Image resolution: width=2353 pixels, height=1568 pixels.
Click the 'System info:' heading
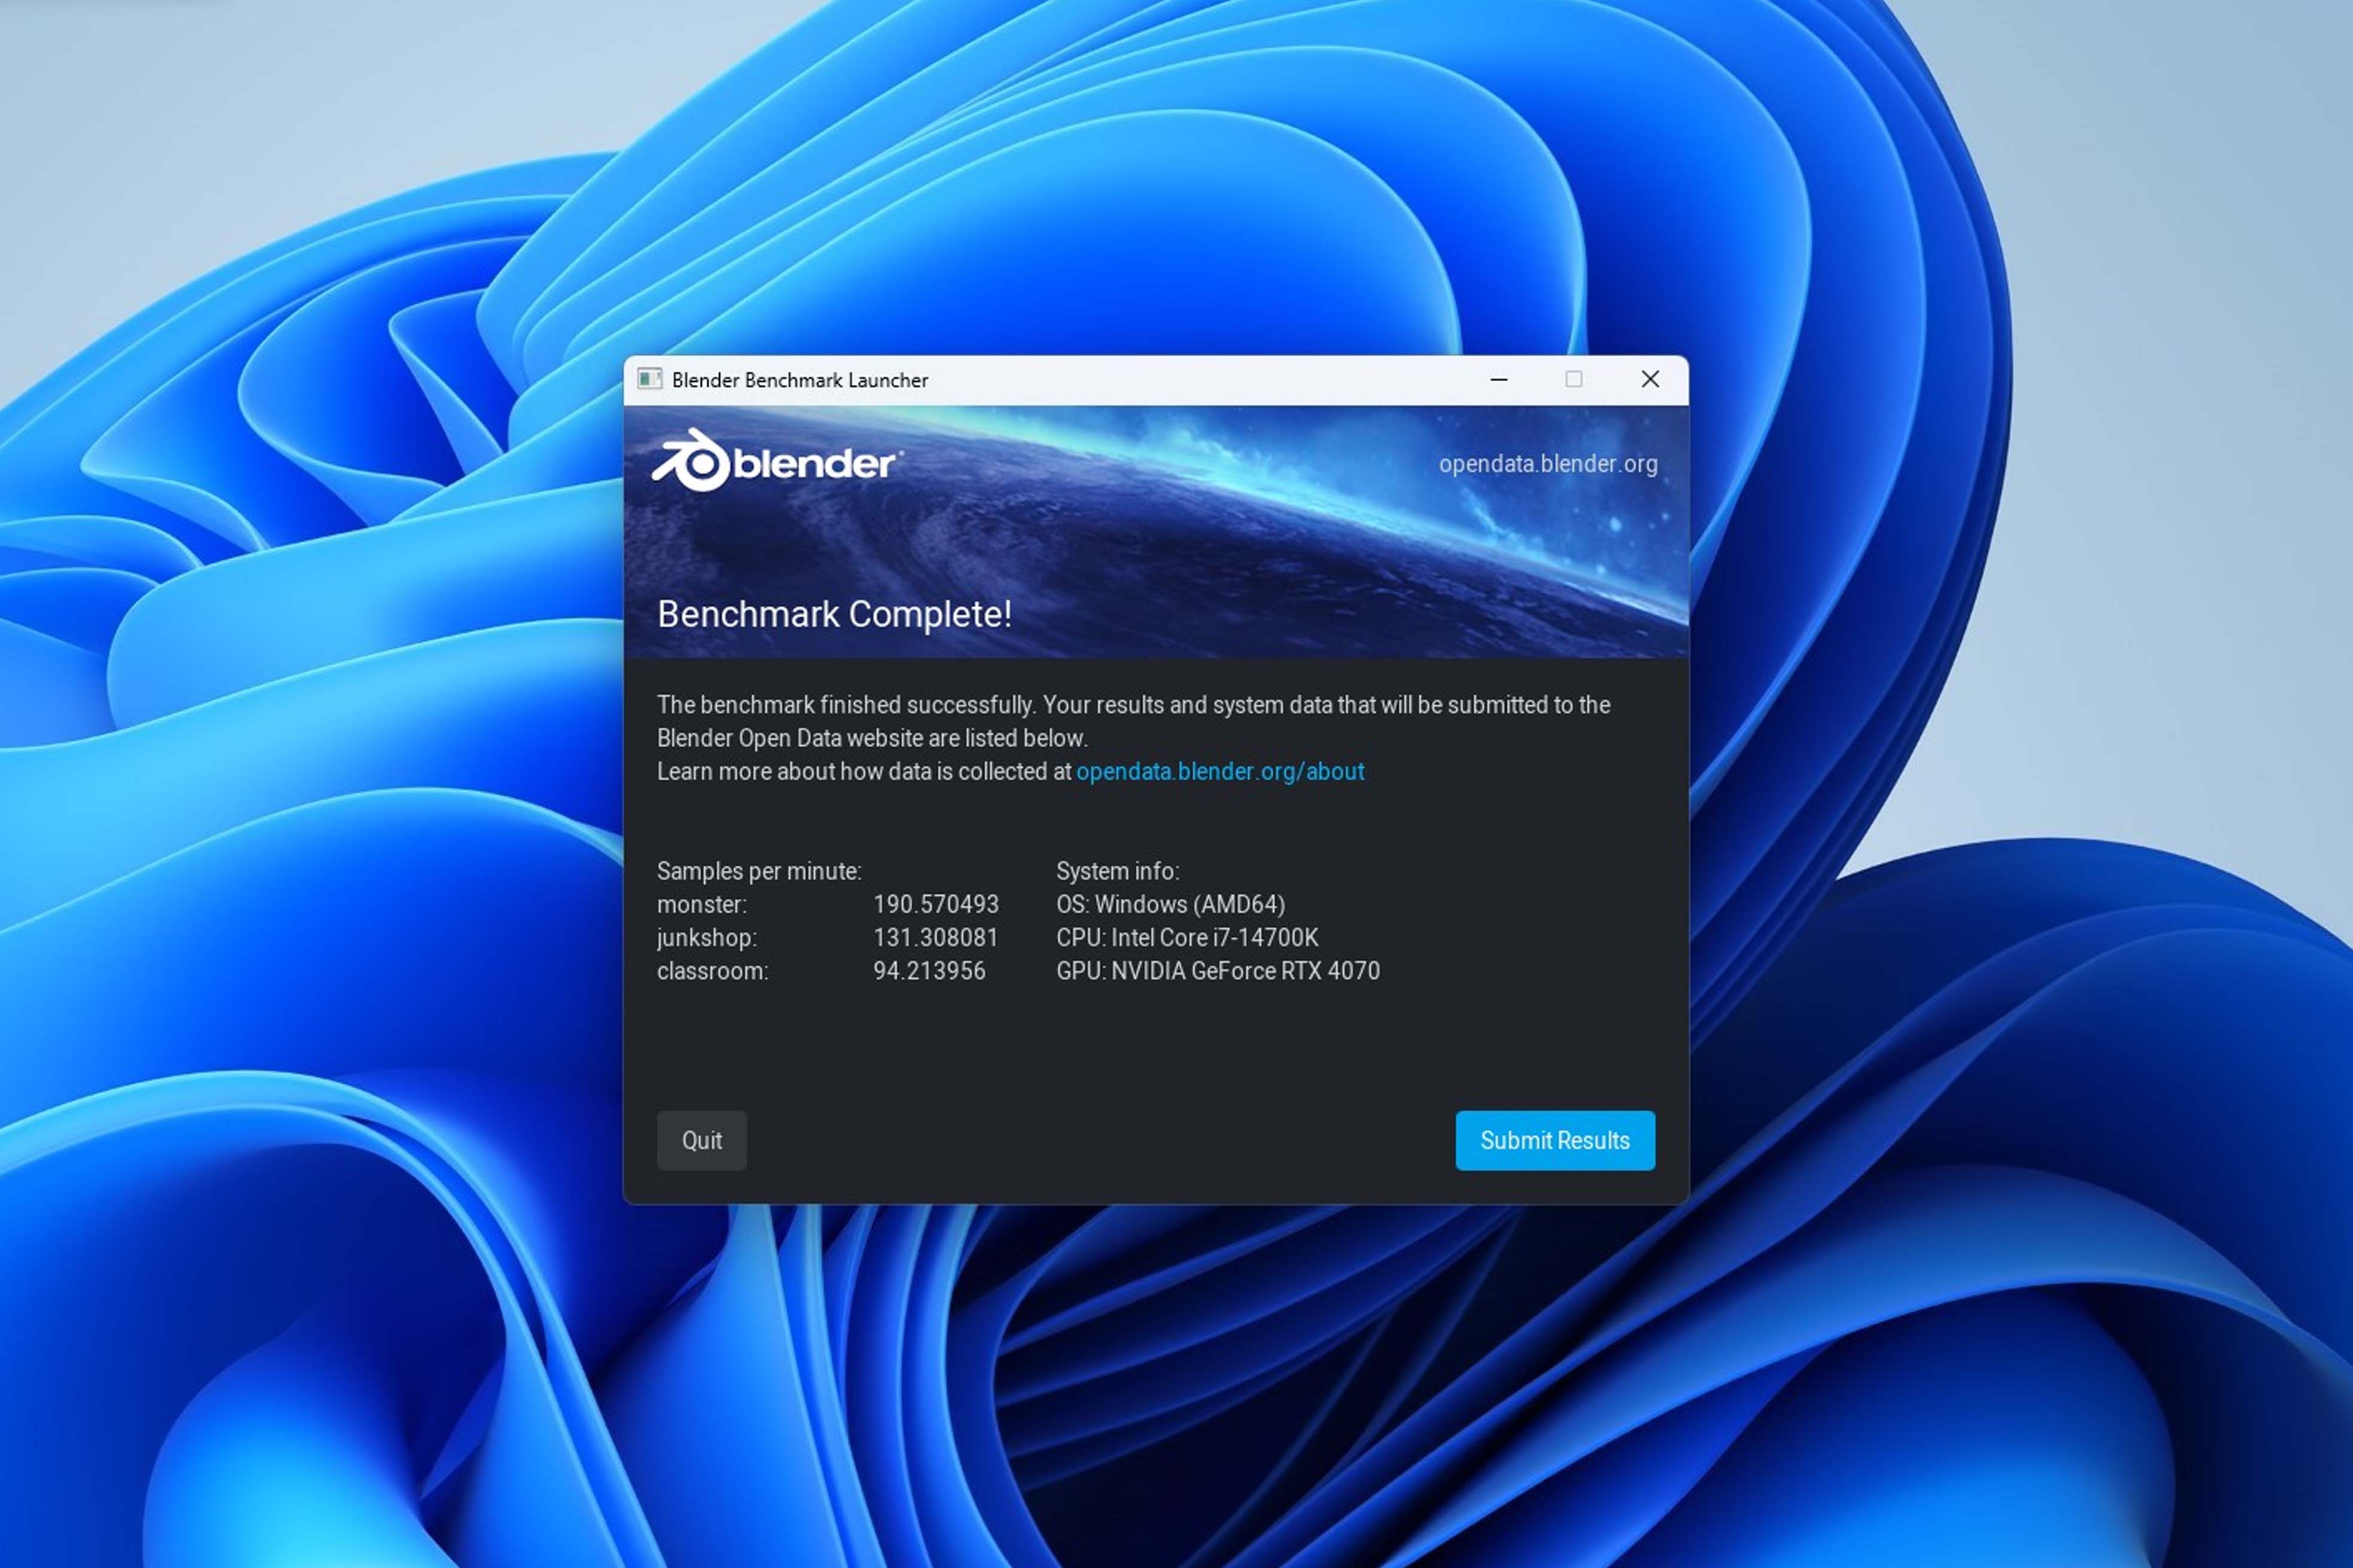tap(1117, 871)
